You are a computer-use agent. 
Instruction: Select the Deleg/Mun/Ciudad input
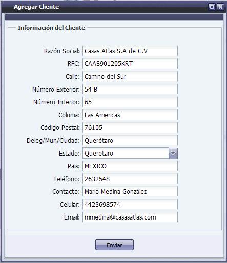coord(130,140)
